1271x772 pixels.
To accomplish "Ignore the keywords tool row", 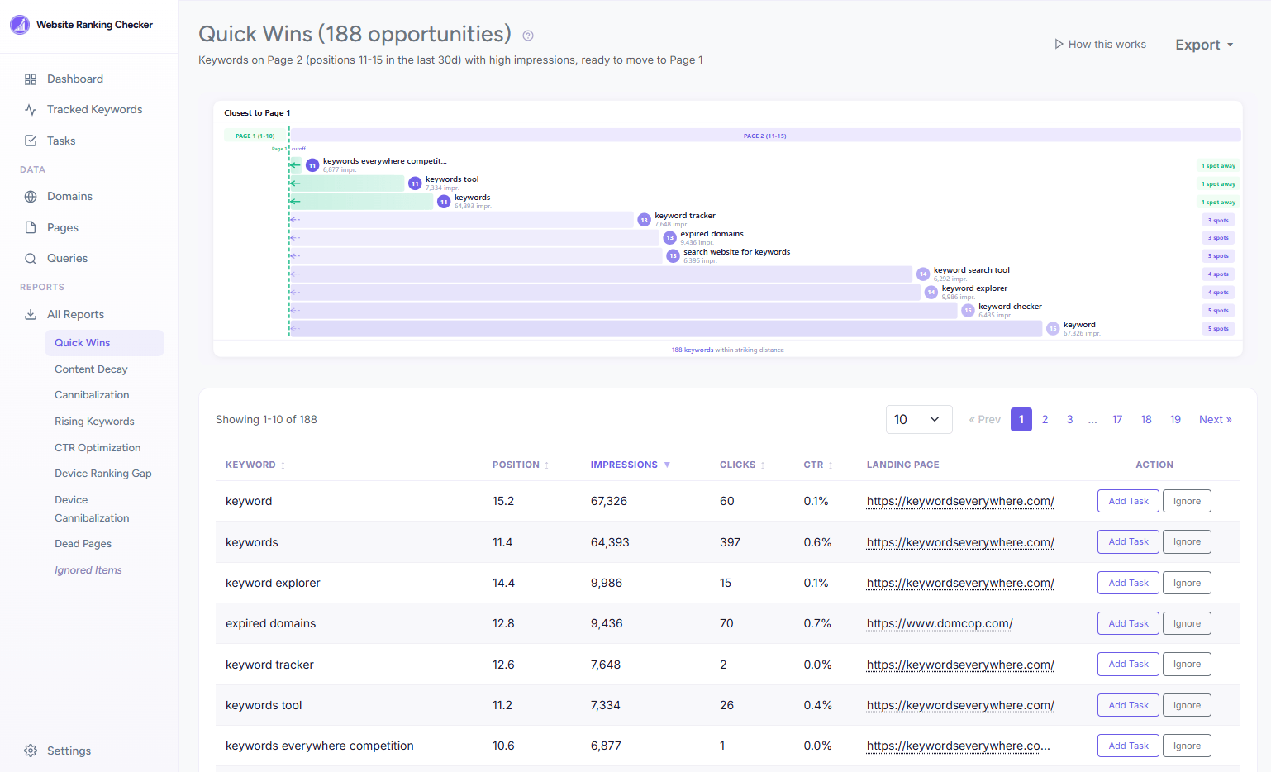I will point(1187,705).
